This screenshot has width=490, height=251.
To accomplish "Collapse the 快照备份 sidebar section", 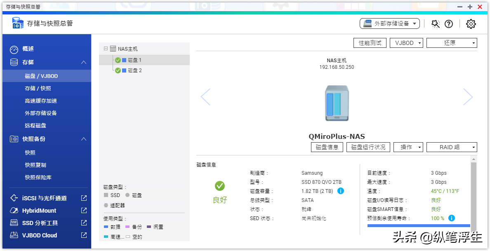I will pos(83,139).
